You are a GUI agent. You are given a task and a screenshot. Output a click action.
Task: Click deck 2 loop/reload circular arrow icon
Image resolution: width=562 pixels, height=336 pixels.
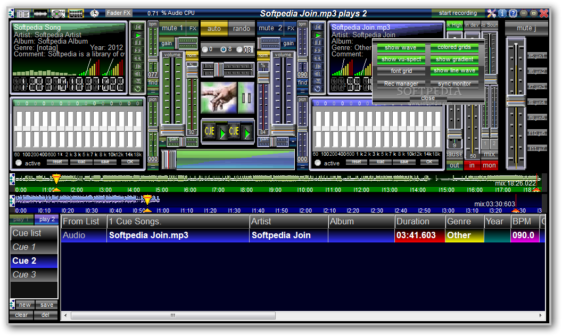[x=318, y=88]
